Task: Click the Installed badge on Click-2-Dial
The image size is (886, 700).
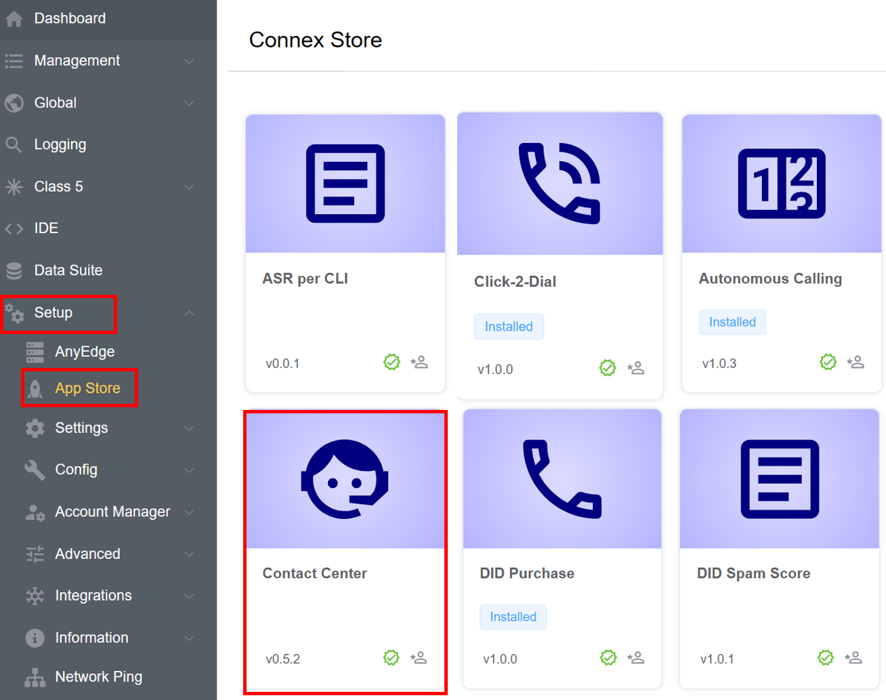Action: click(x=509, y=327)
